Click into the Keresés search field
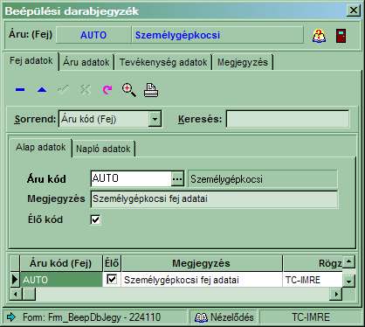Viewport: 365px width, 327px height. (x=287, y=119)
